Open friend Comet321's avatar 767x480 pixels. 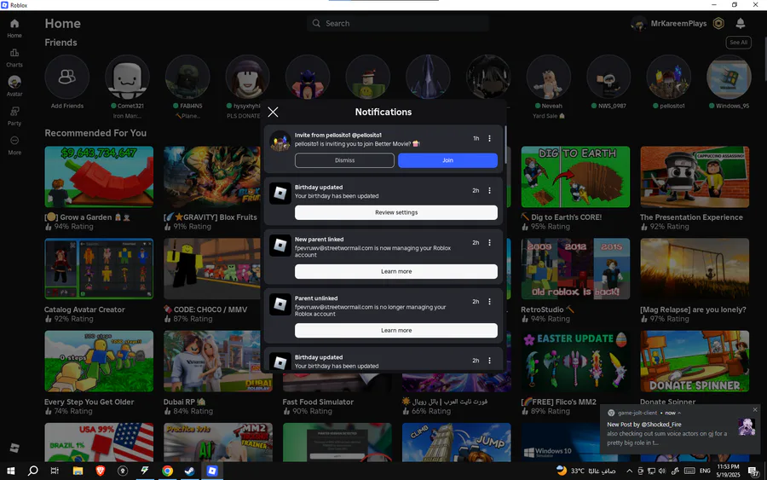127,77
